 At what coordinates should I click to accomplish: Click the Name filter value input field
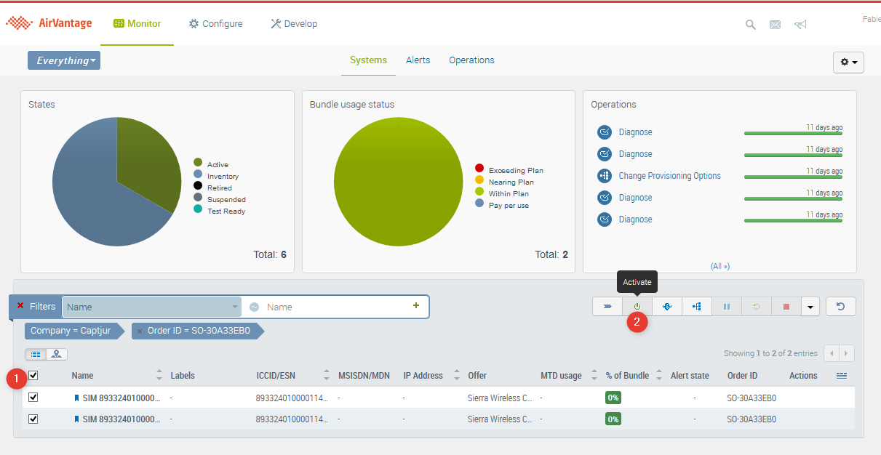pos(335,307)
